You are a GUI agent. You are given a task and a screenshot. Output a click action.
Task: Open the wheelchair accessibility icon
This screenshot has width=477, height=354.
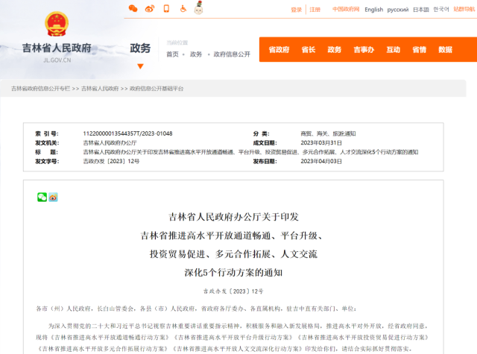[183, 9]
